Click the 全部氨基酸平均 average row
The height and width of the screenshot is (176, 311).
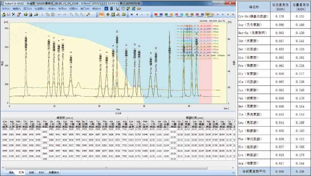pos(274,172)
